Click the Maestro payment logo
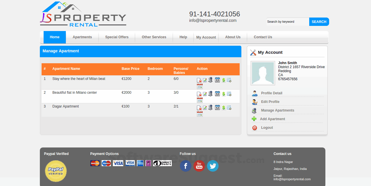Image resolution: width=371 pixels, height=186 pixels. (106, 163)
